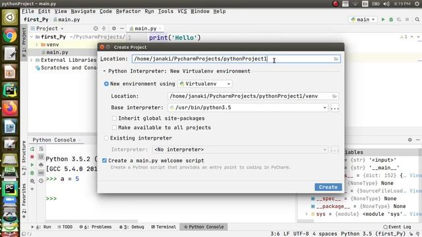Screen dimensions: 422x237
Task: Collapse the Python Interpreter section disclosure arrow
Action: (104, 71)
